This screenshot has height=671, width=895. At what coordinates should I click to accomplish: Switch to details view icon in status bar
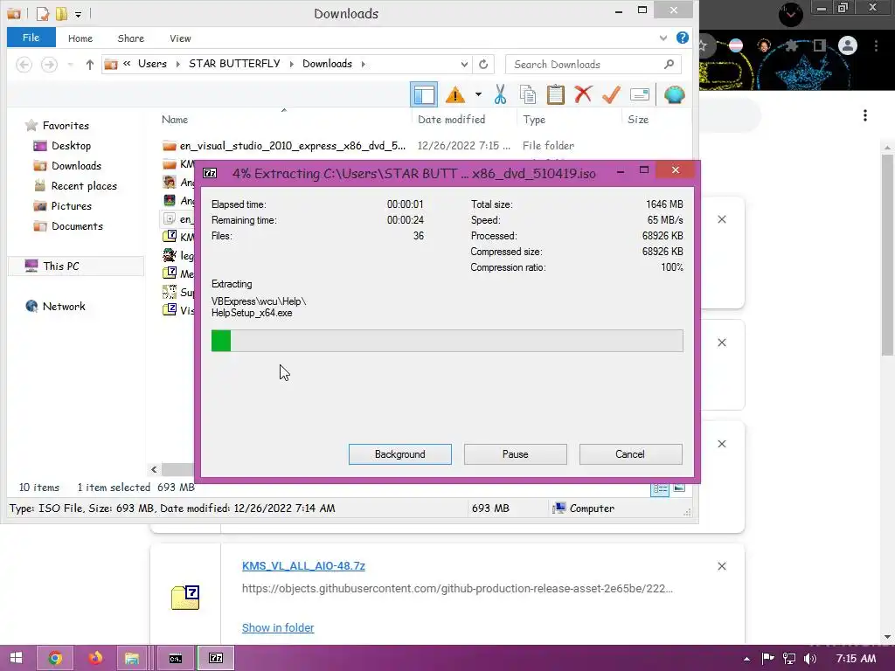click(x=660, y=488)
